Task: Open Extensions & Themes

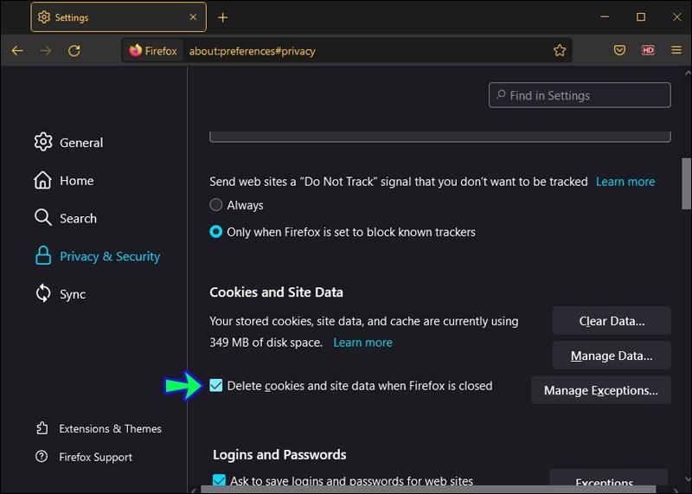Action: [x=99, y=428]
